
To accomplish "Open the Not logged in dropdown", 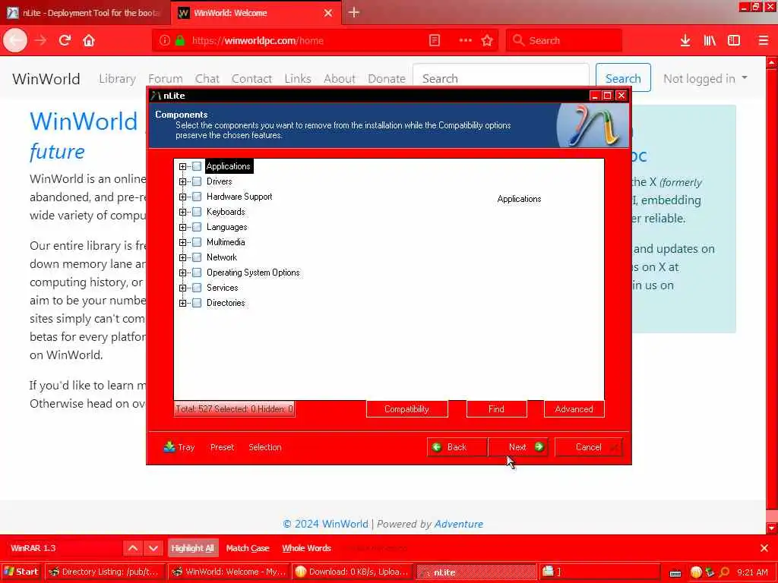I will 705,79.
